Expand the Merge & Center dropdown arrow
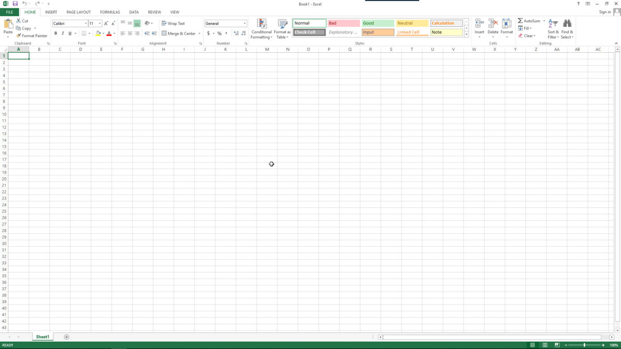Viewport: 621px width, 349px height. (199, 33)
